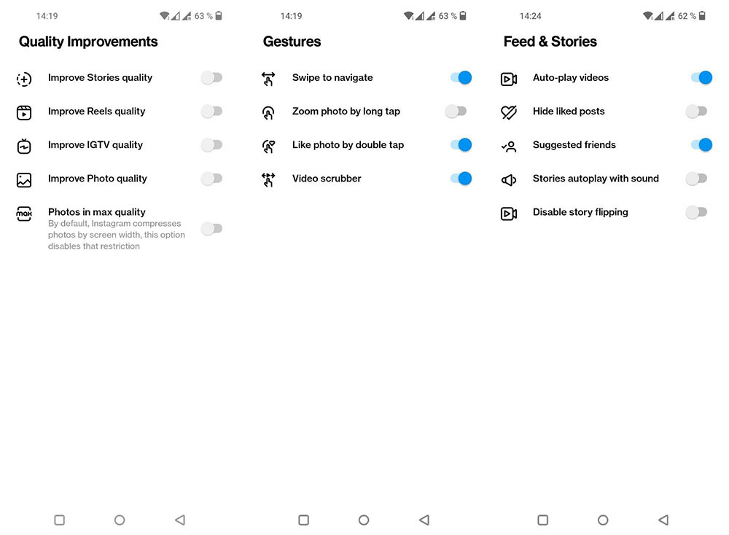Click the Hide liked posts heart icon

tap(509, 112)
